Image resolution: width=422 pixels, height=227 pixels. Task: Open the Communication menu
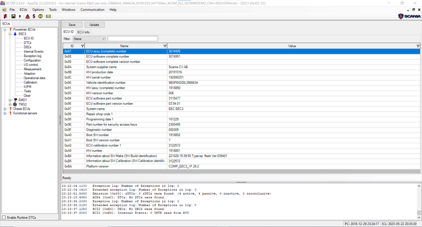[x=92, y=10]
